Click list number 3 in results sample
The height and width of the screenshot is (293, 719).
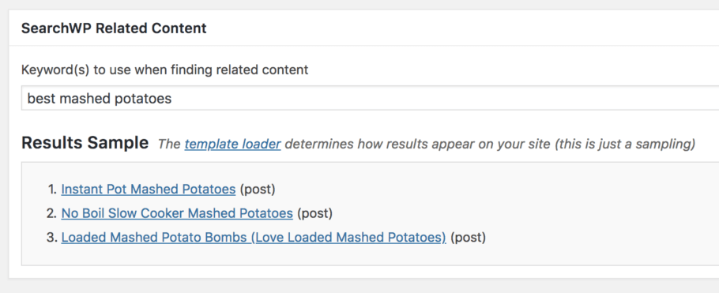coord(52,238)
